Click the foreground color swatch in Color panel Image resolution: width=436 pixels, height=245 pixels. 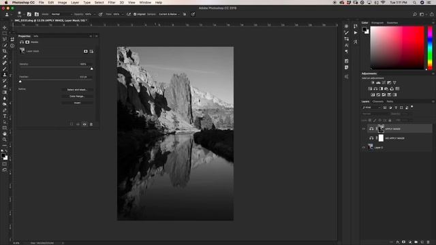point(364,29)
